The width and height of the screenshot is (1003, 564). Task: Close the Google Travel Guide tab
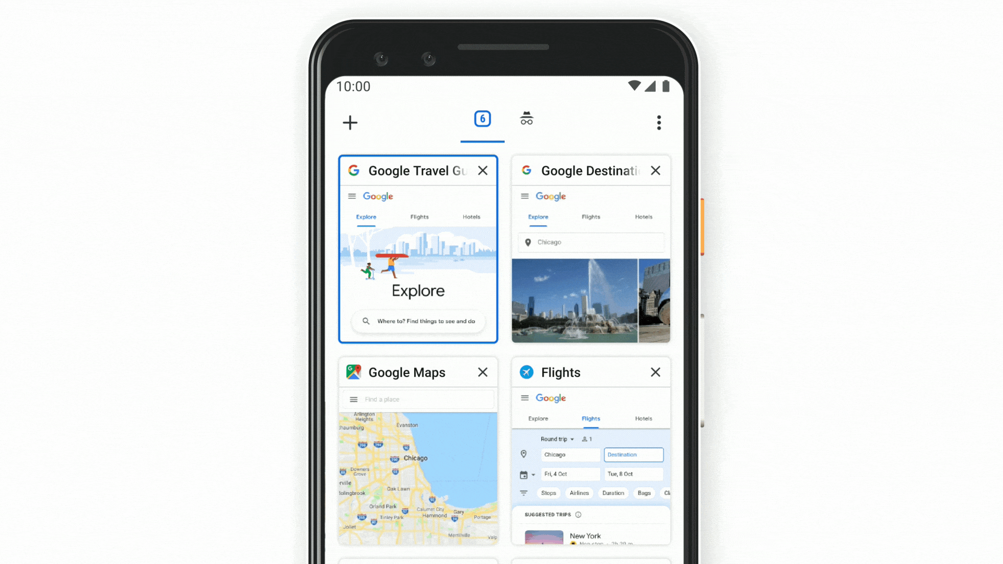click(x=482, y=171)
